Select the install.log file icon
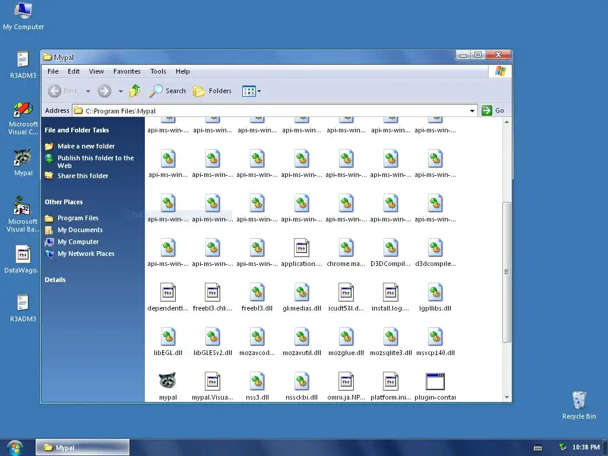This screenshot has height=456, width=608. click(391, 292)
